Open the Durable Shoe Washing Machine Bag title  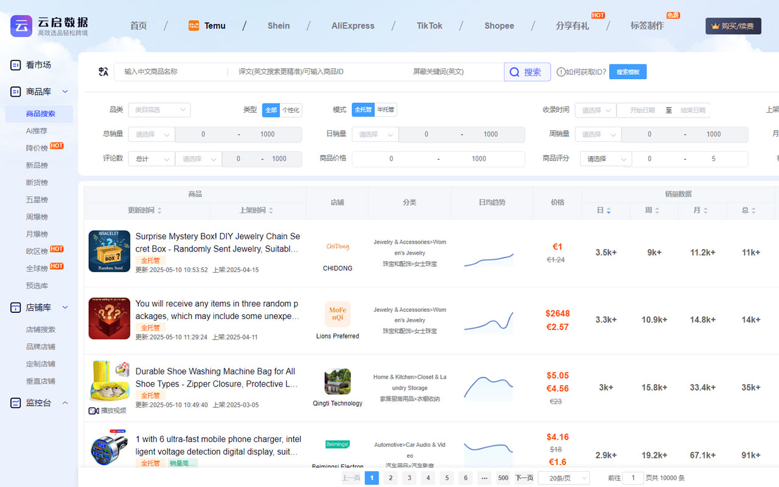point(218,377)
